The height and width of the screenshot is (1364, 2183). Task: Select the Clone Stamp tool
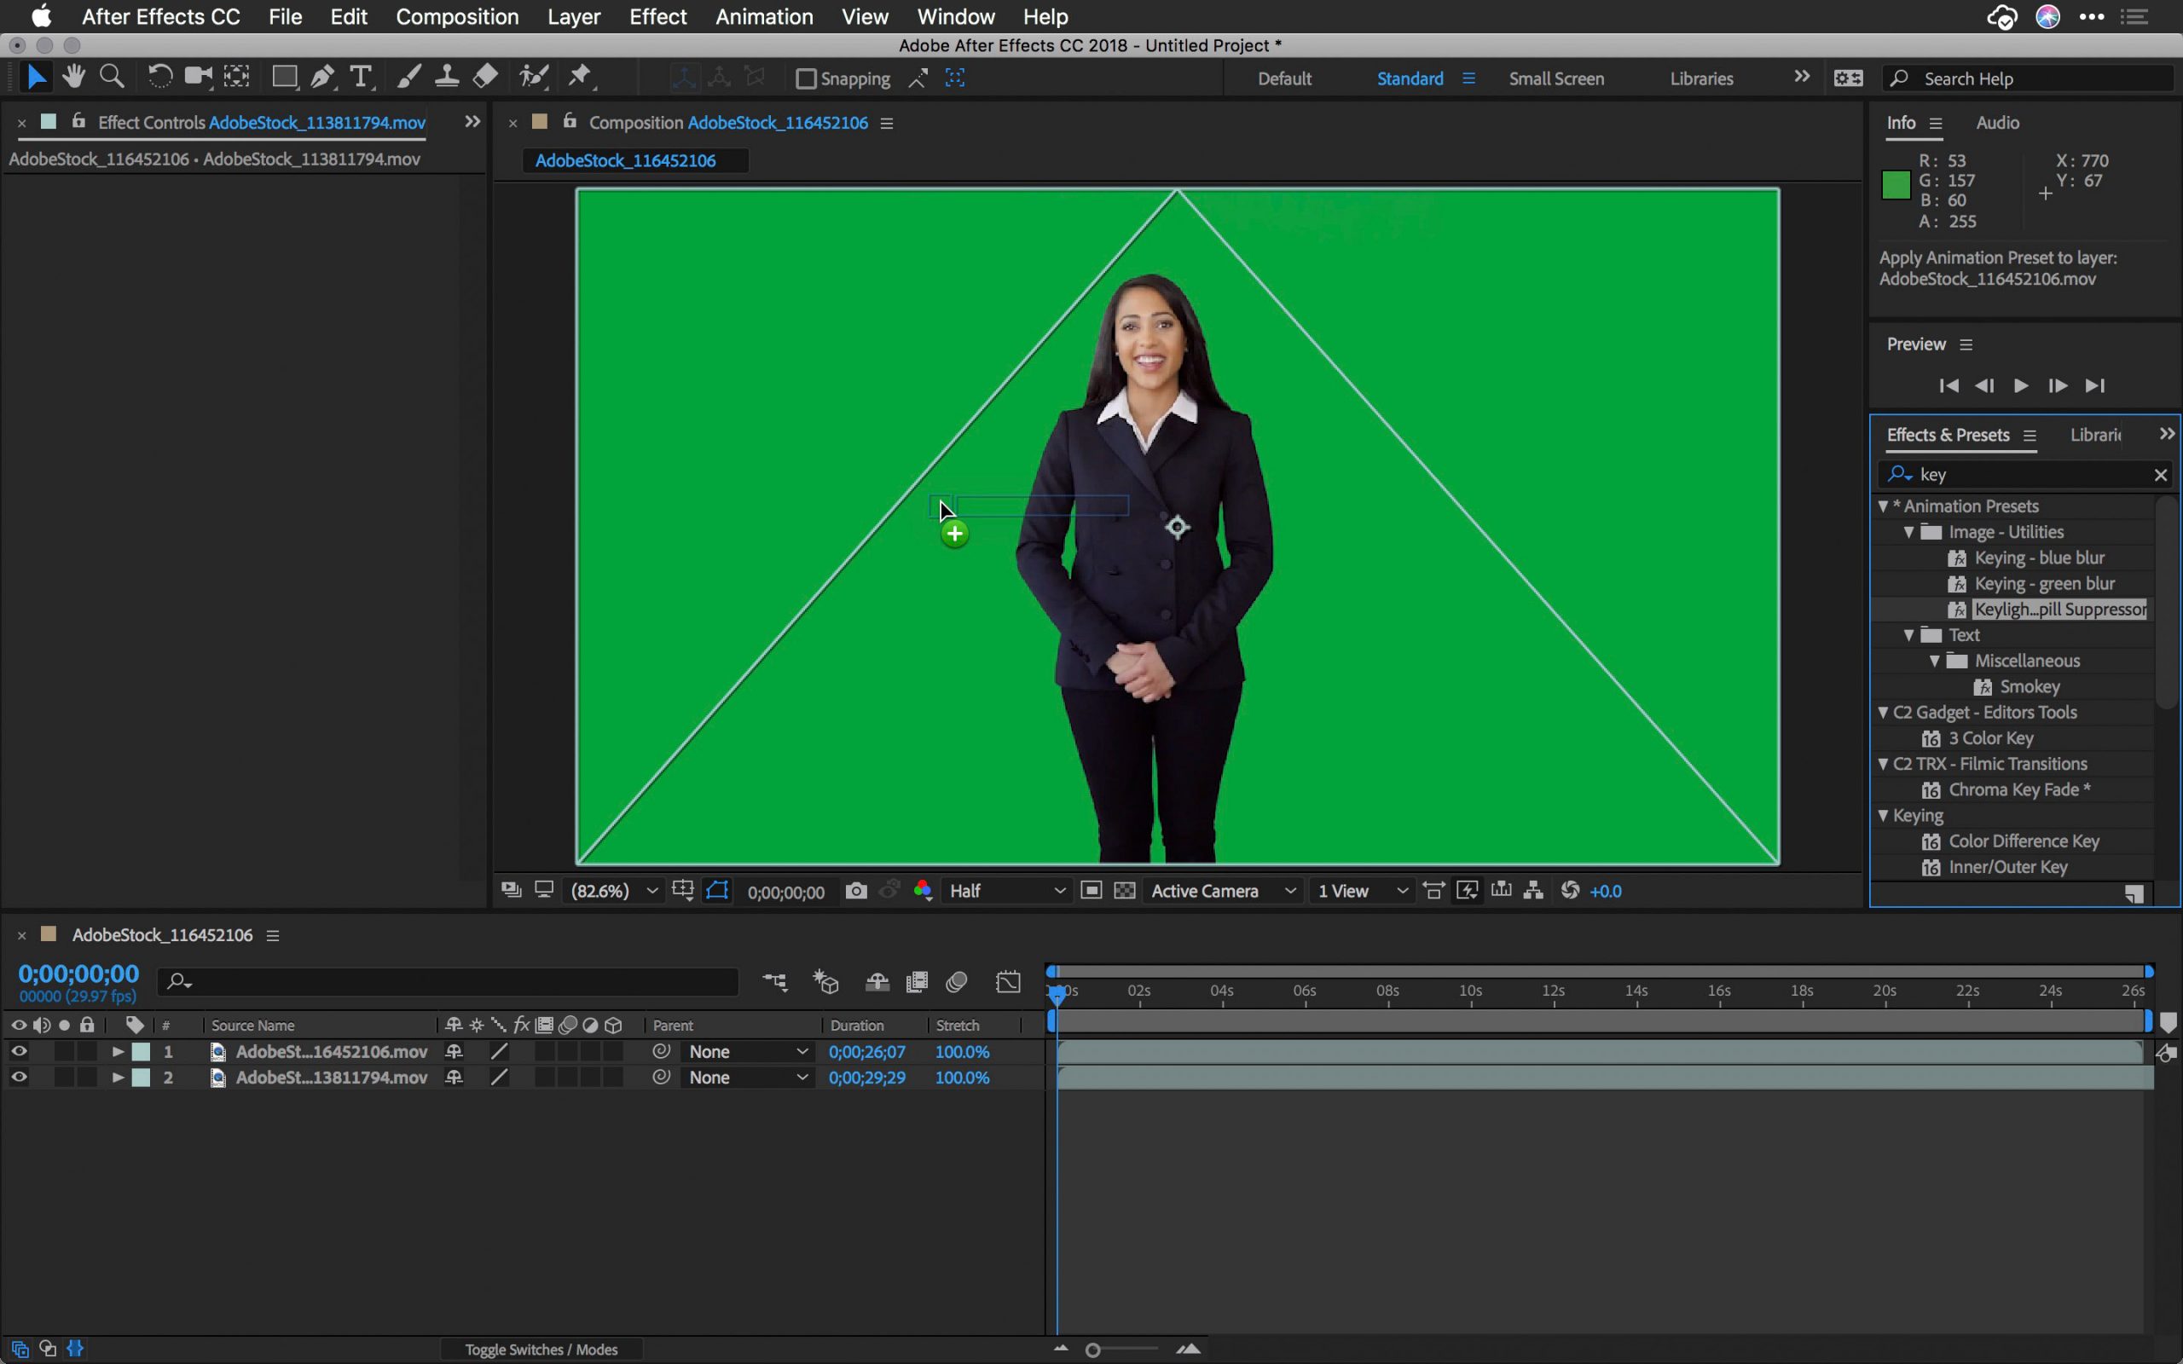point(447,78)
